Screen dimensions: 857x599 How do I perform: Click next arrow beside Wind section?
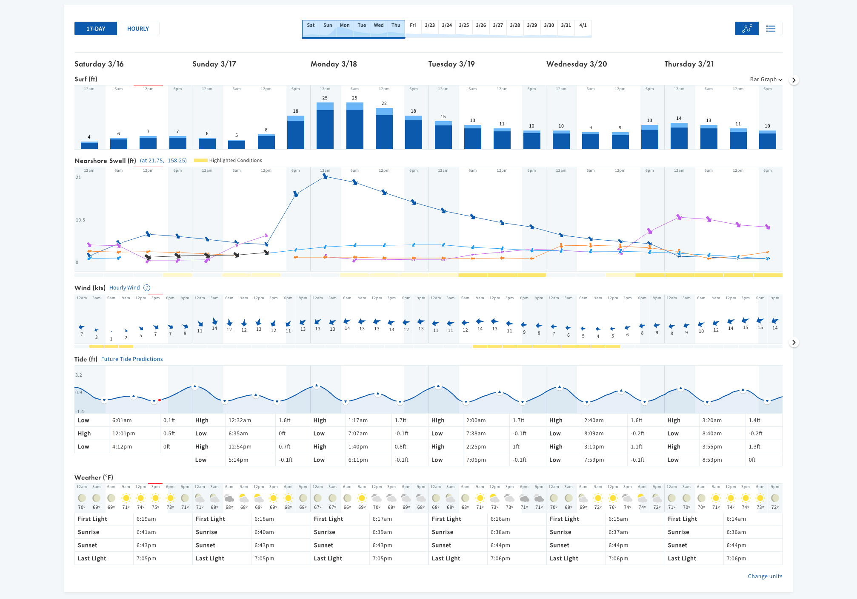click(794, 343)
